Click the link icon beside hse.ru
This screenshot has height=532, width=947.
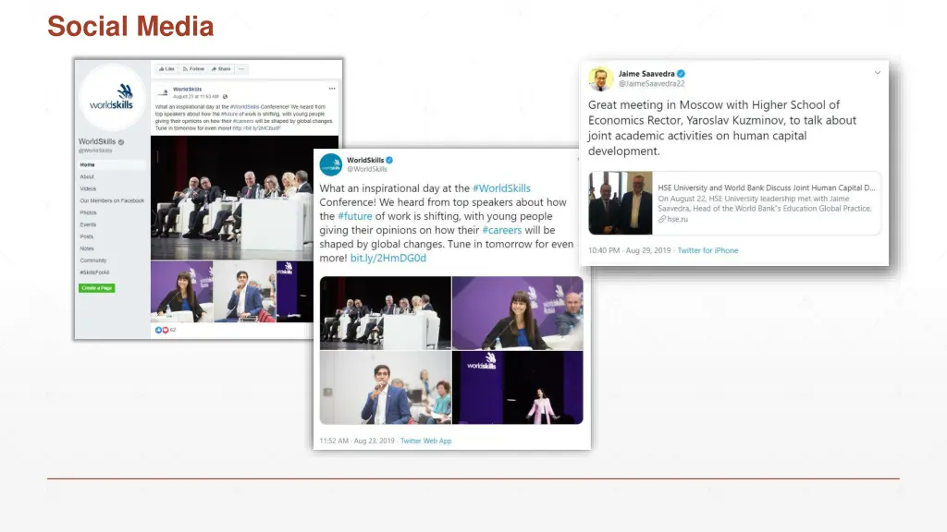[x=662, y=219]
